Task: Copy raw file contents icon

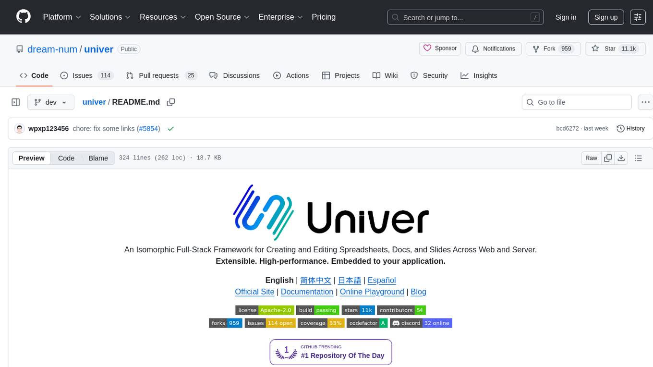Action: [x=608, y=158]
